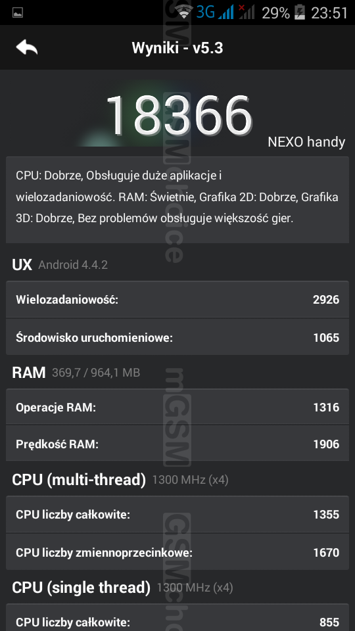Tap the total score 18366
Screen dimensions: 355x631
coord(179,116)
